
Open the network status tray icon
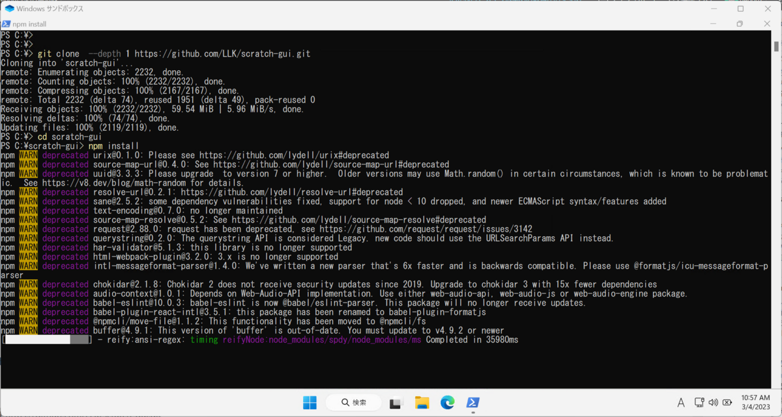(699, 403)
